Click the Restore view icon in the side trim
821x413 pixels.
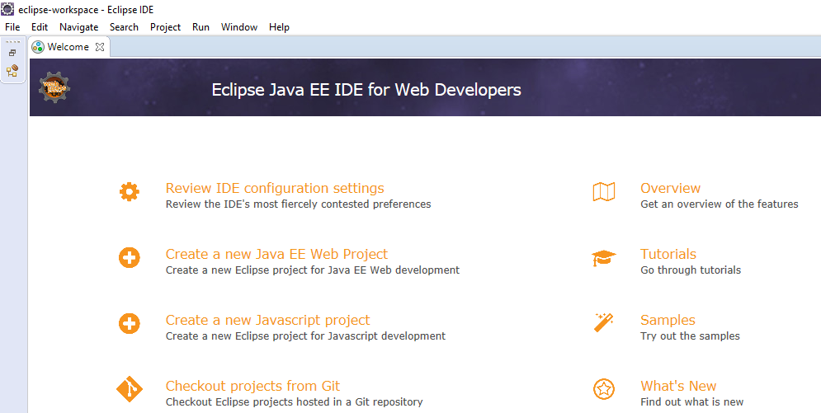click(12, 54)
